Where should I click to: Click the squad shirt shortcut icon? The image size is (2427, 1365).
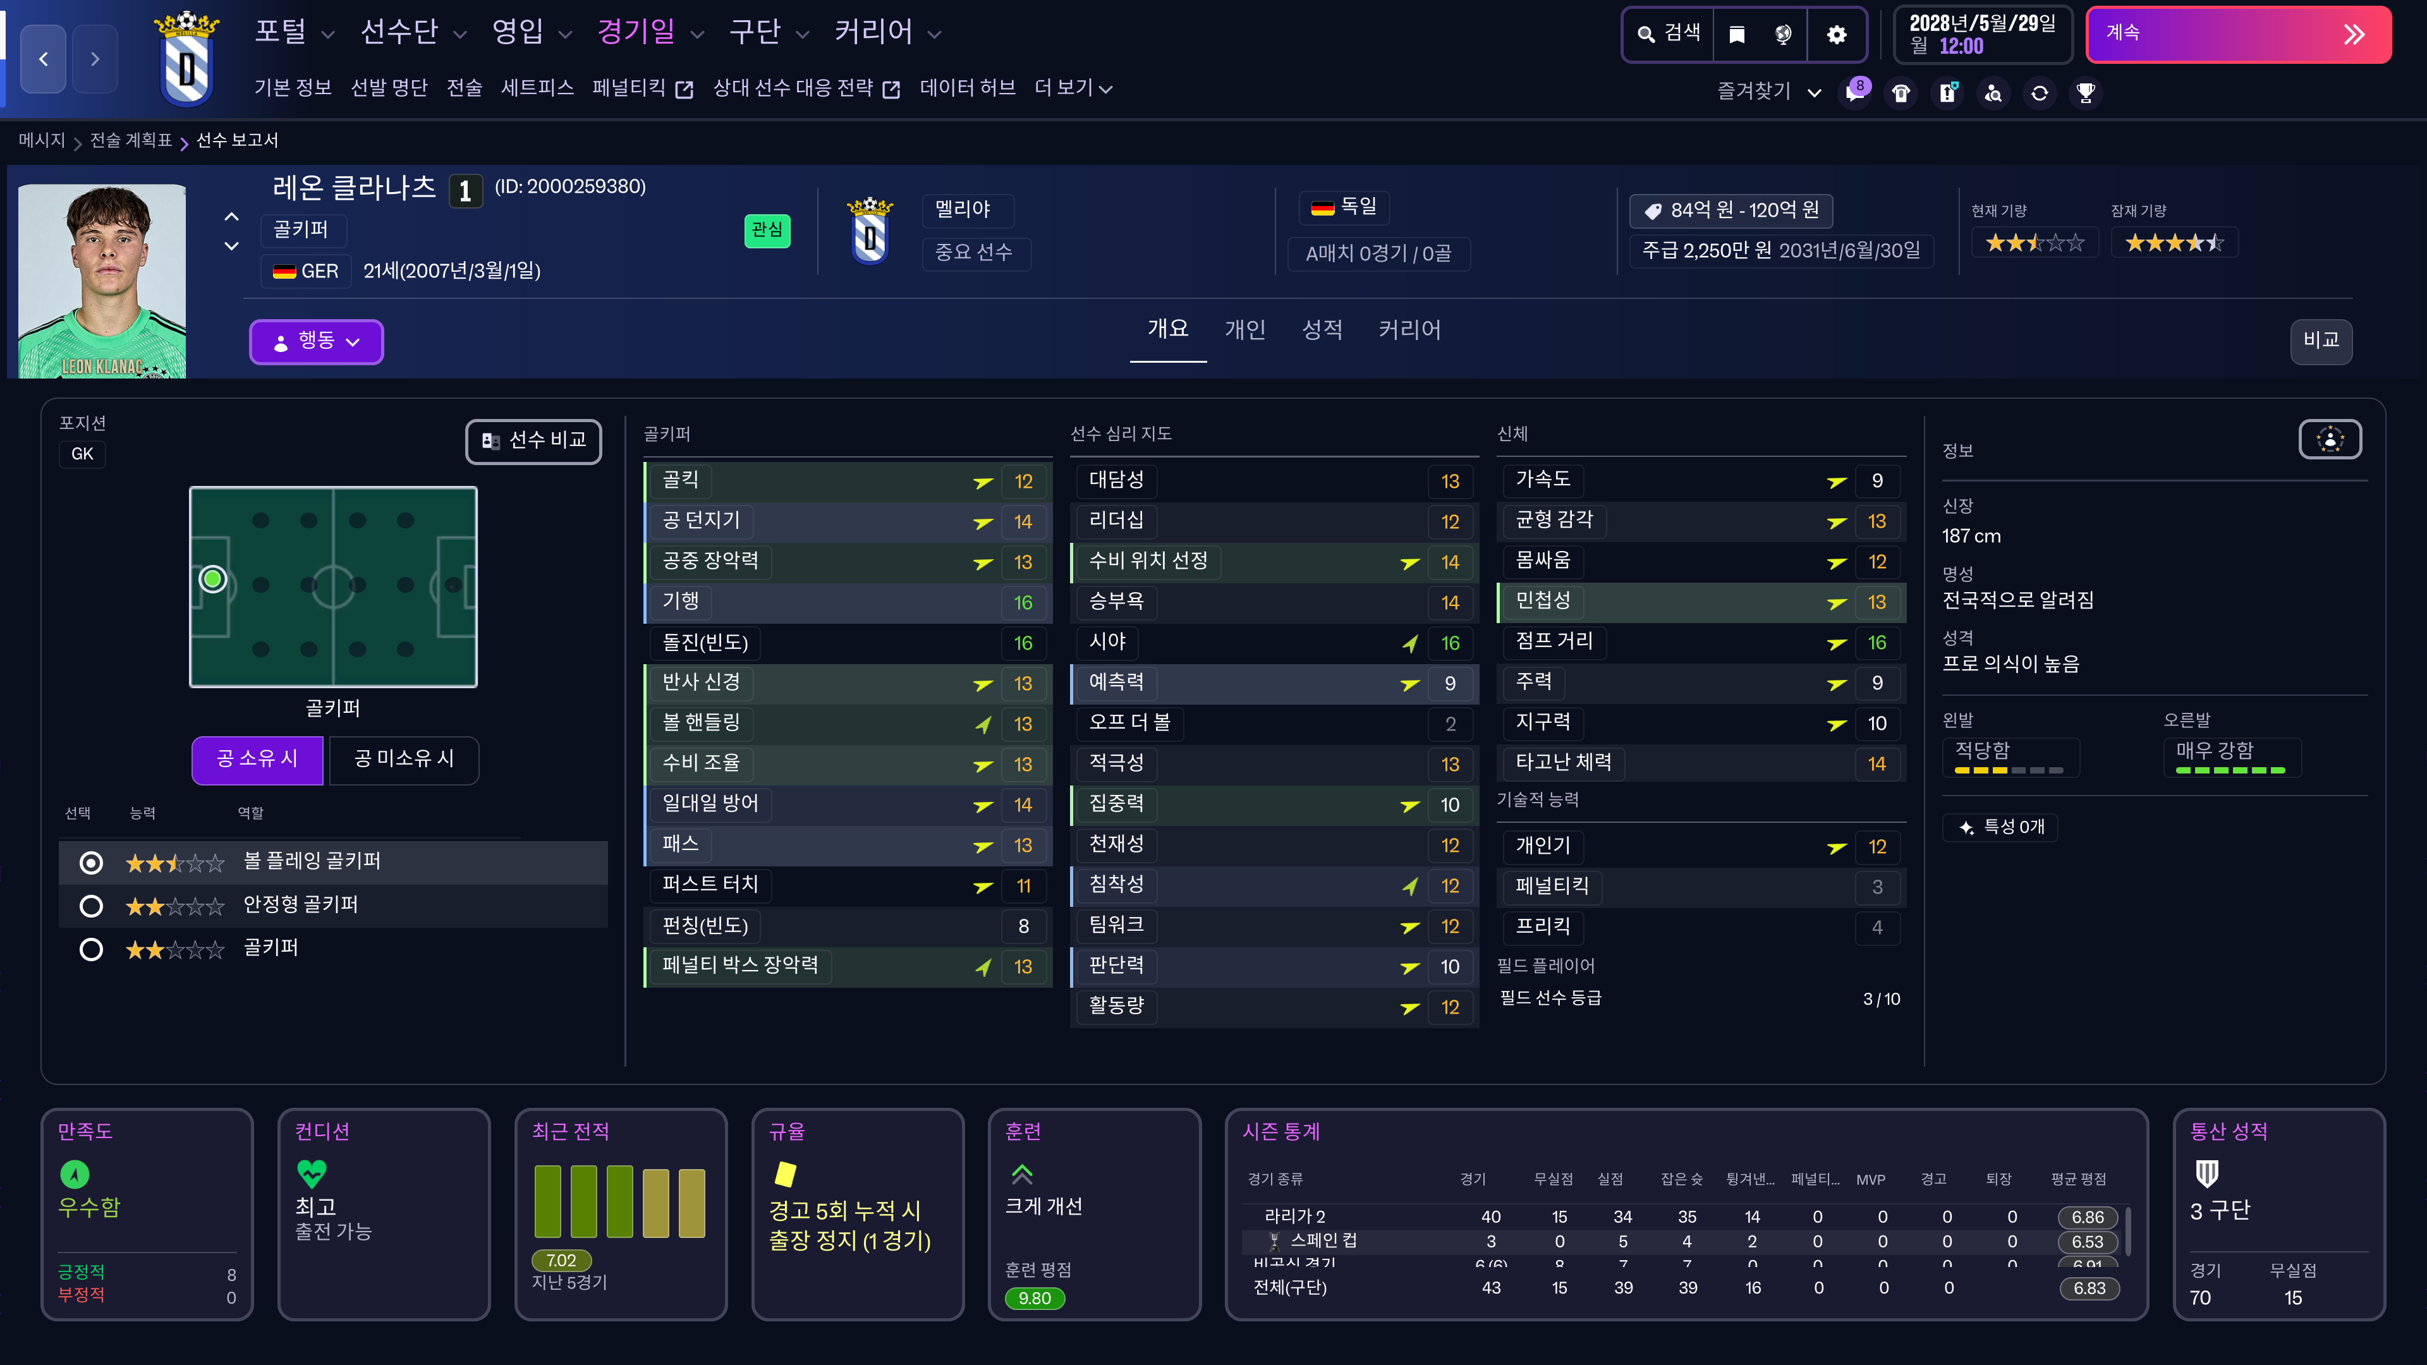[x=1901, y=94]
